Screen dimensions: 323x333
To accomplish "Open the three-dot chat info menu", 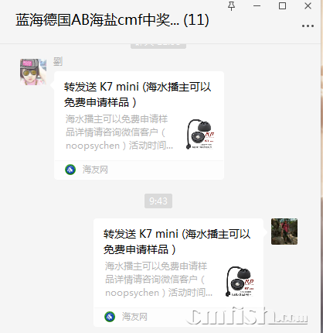I will click(x=308, y=26).
